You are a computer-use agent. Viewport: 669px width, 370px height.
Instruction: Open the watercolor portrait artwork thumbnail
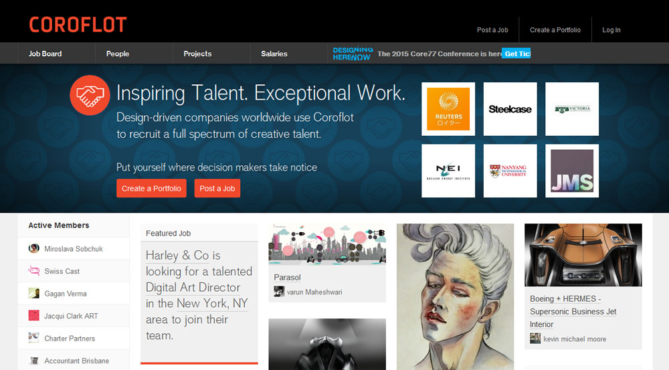pos(455,296)
